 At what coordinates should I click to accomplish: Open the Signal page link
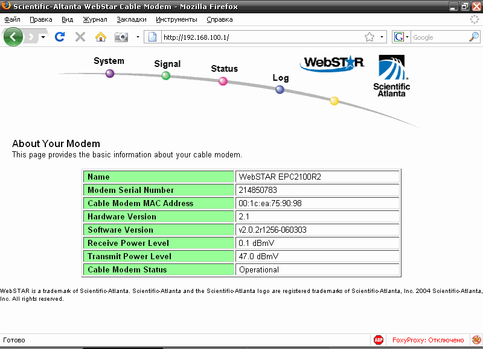[167, 64]
